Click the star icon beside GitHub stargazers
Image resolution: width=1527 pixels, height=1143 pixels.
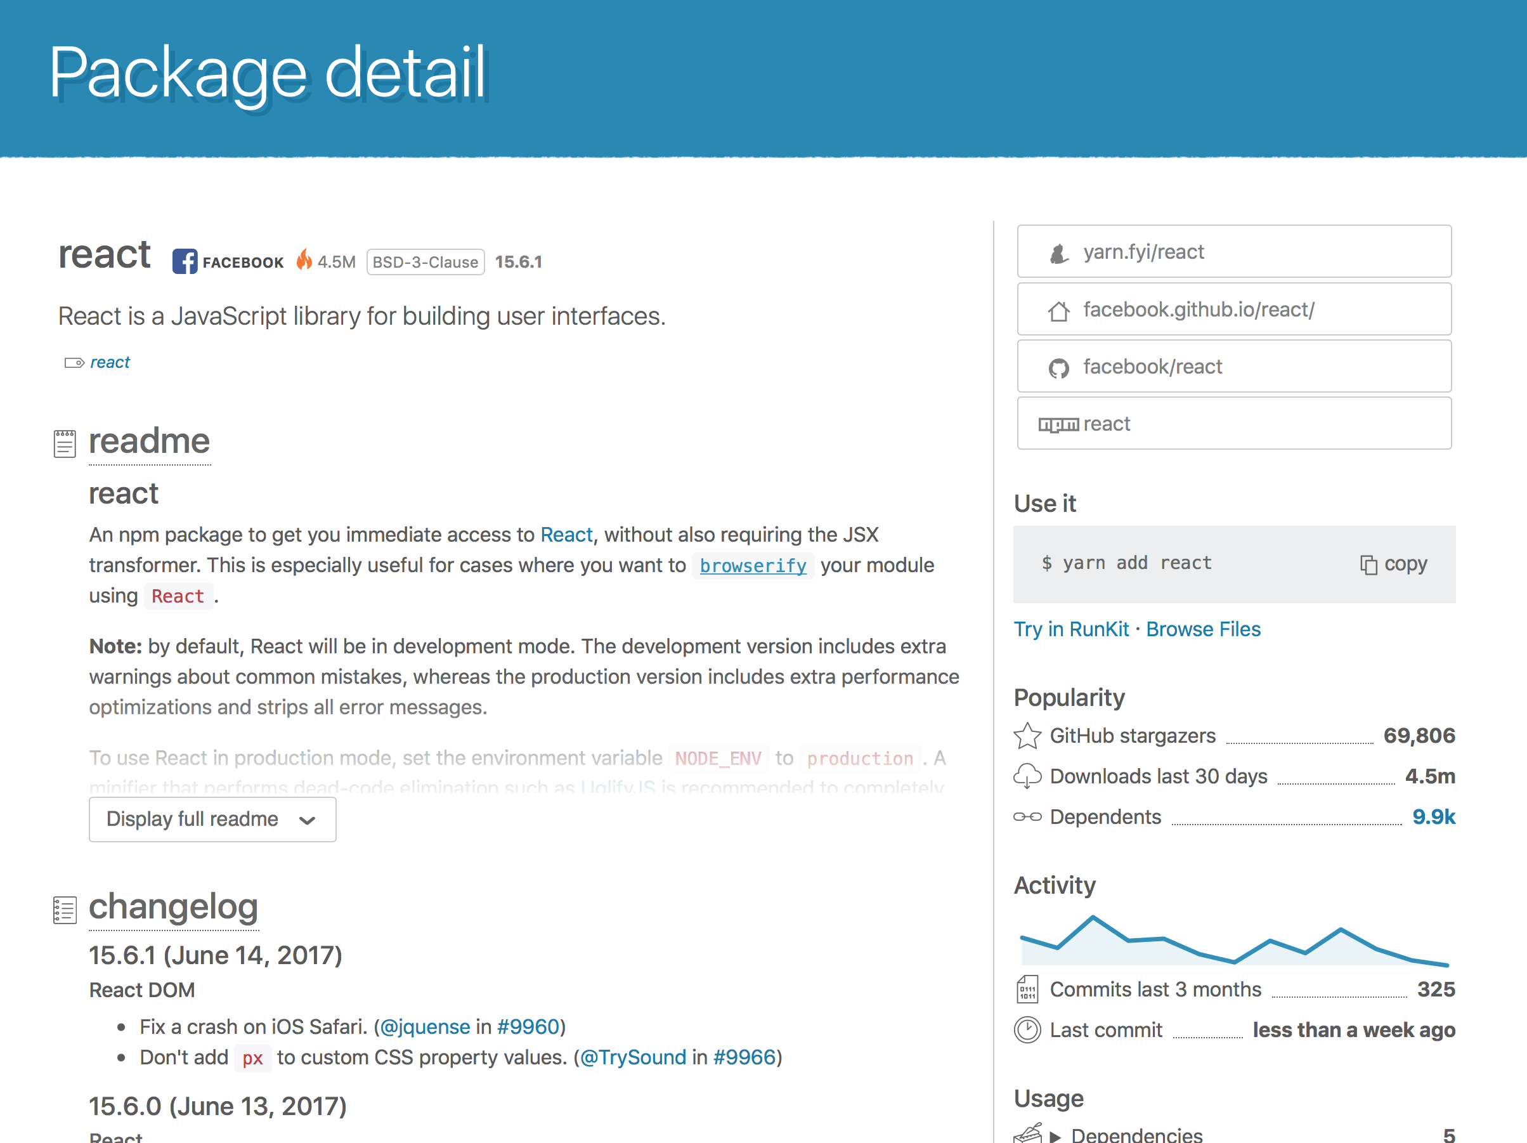1028,736
